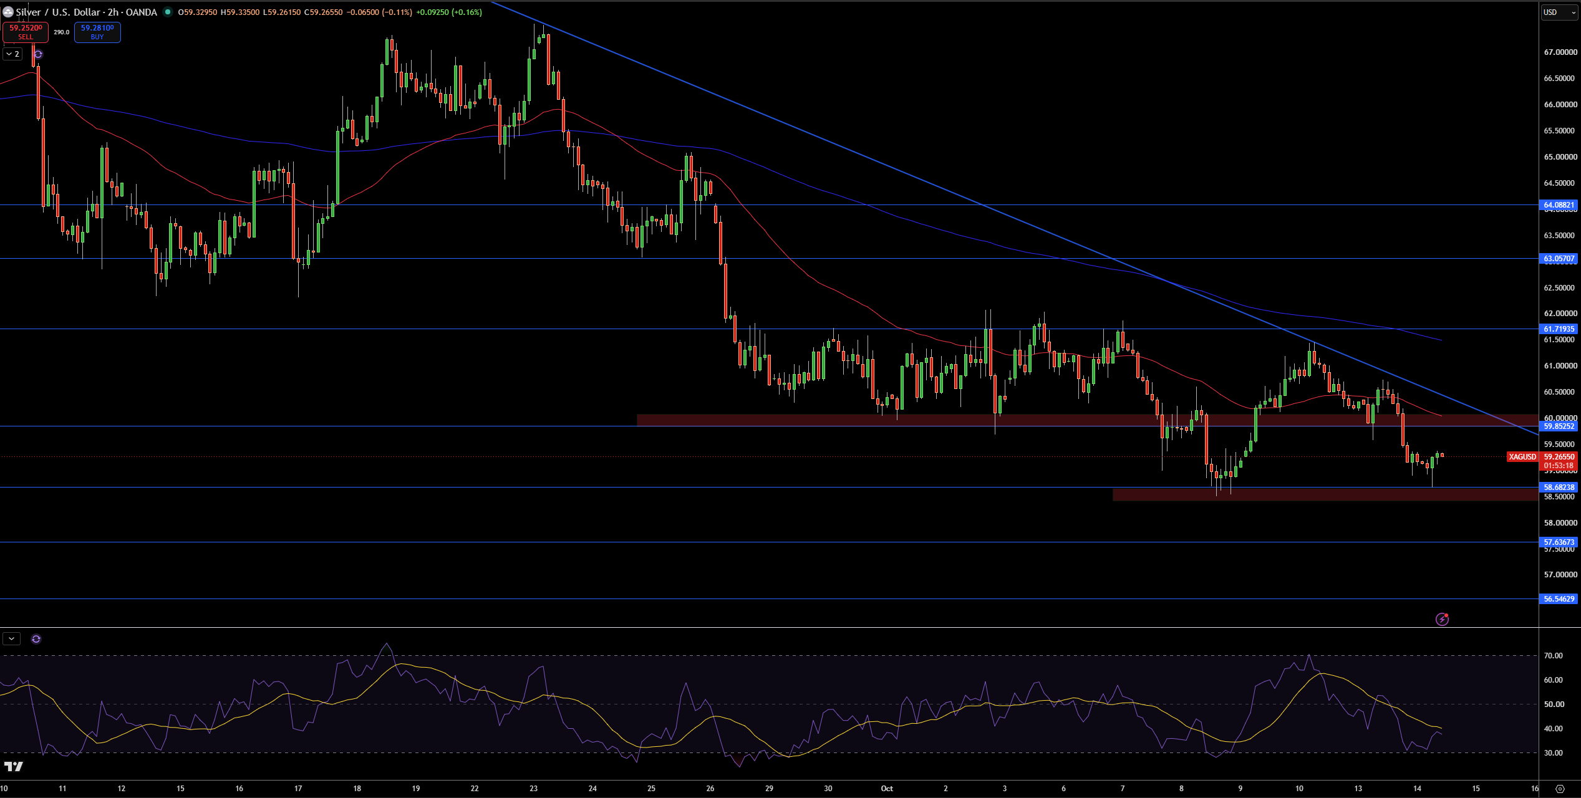This screenshot has width=1581, height=798.
Task: Click the silver symbol logo icon
Action: click(7, 12)
